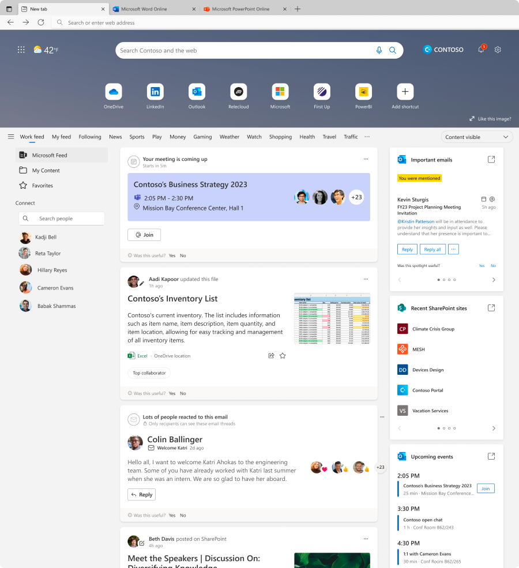
Task: Click the @Kristin Patterson mention link
Action: (x=416, y=221)
